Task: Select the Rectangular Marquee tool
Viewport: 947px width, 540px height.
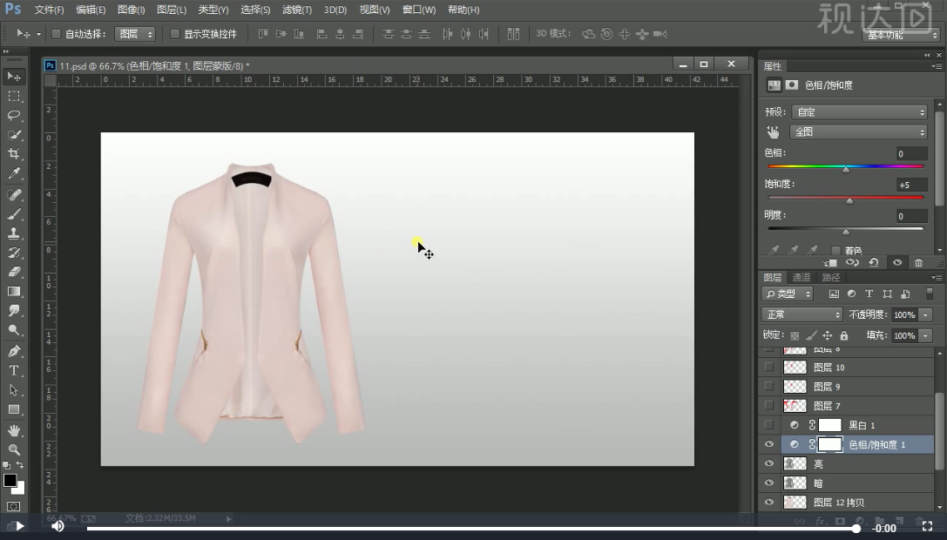Action: pyautogui.click(x=14, y=96)
